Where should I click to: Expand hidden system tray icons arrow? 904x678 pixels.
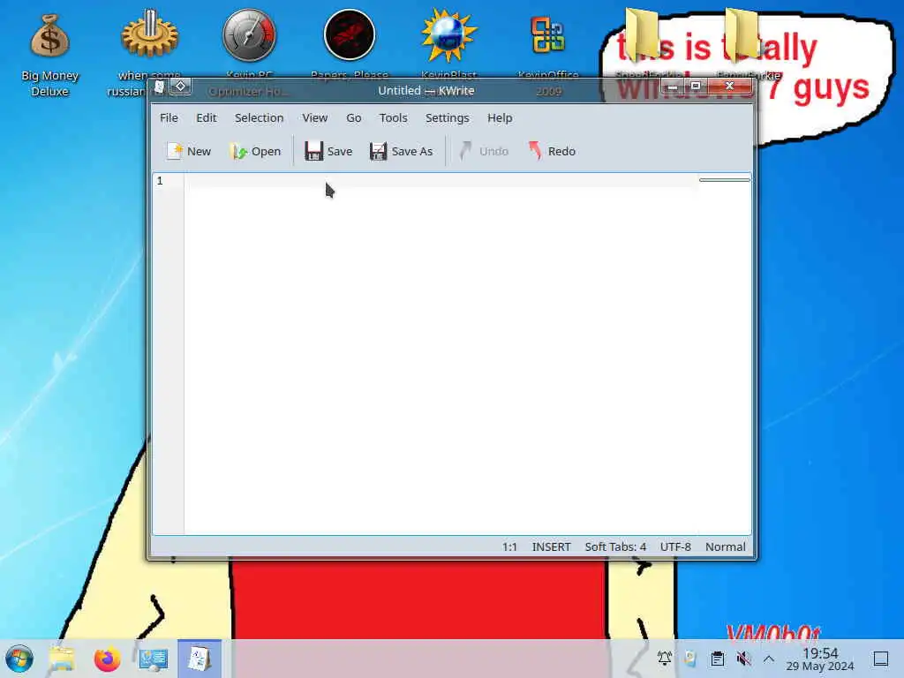coord(769,659)
